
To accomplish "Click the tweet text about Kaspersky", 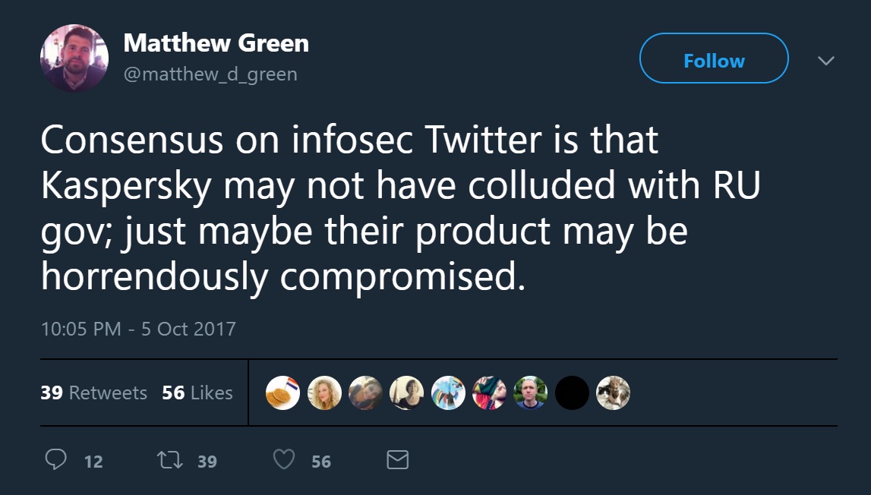I will coord(400,208).
